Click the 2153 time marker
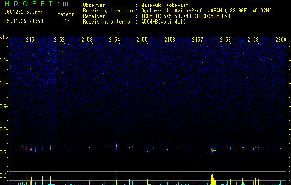291x185 pixels. coord(87,40)
